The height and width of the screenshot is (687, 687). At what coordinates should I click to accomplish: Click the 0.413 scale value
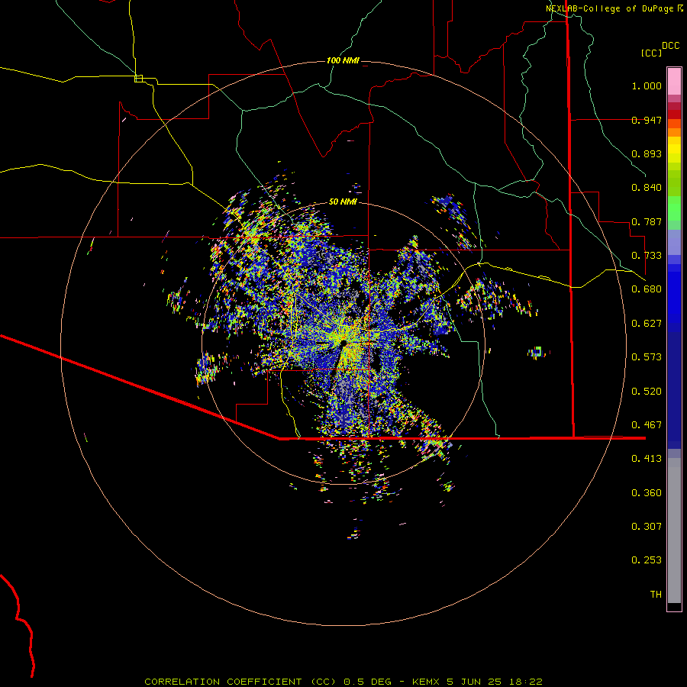pos(647,459)
